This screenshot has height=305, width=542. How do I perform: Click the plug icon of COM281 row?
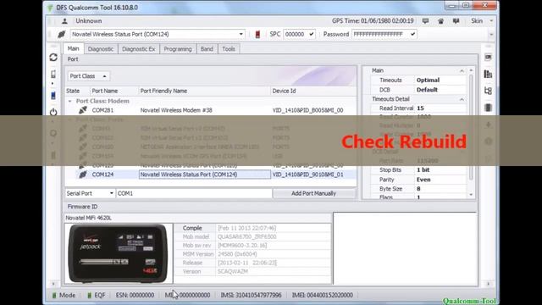(83, 110)
